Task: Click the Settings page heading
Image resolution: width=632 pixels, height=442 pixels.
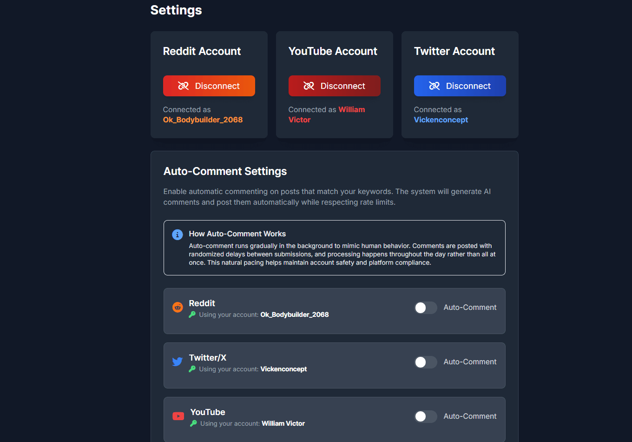Action: pos(176,10)
